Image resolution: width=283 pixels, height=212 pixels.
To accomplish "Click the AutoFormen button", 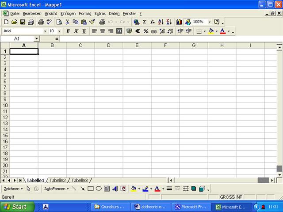I will click(56, 189).
